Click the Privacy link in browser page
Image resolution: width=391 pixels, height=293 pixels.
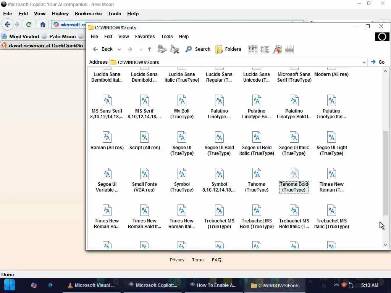click(177, 260)
